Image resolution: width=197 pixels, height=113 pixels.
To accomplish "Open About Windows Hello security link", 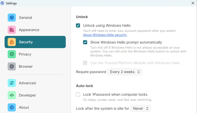I will [105, 35].
